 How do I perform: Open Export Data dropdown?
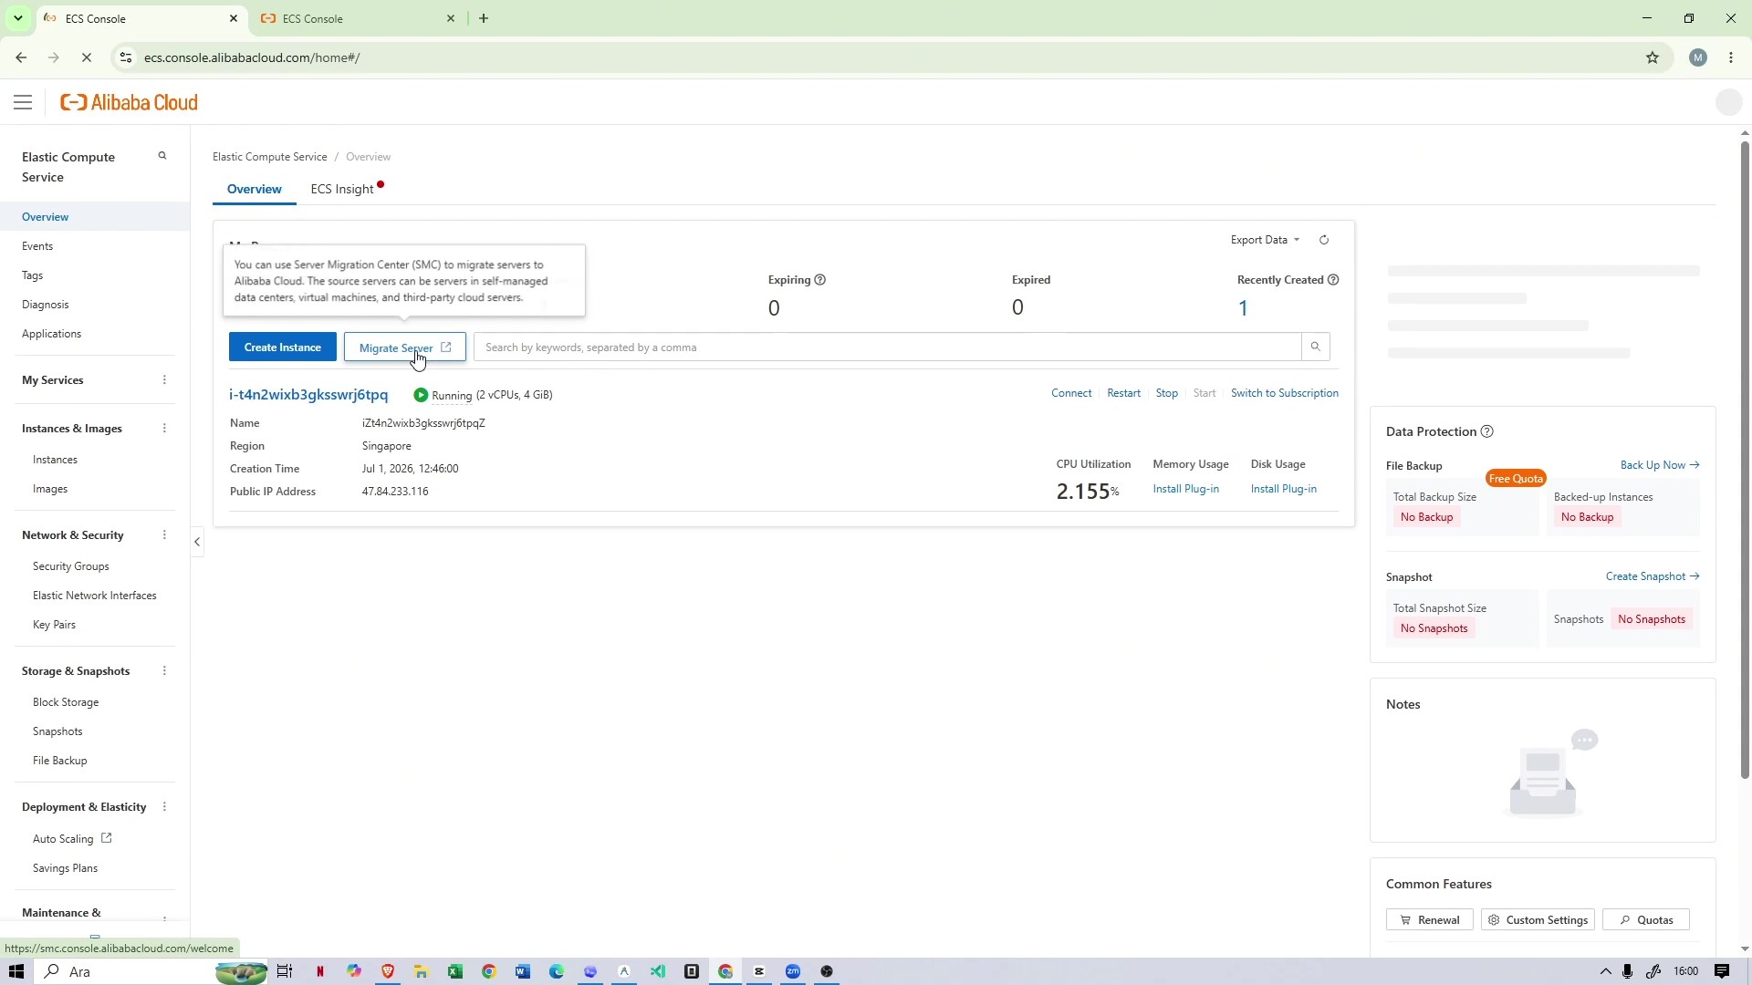click(x=1265, y=240)
